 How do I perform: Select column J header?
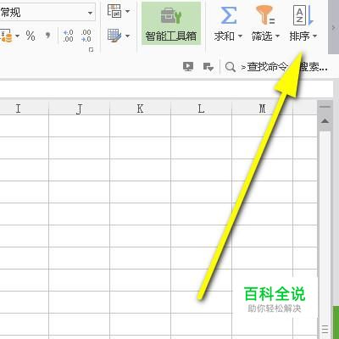click(80, 108)
